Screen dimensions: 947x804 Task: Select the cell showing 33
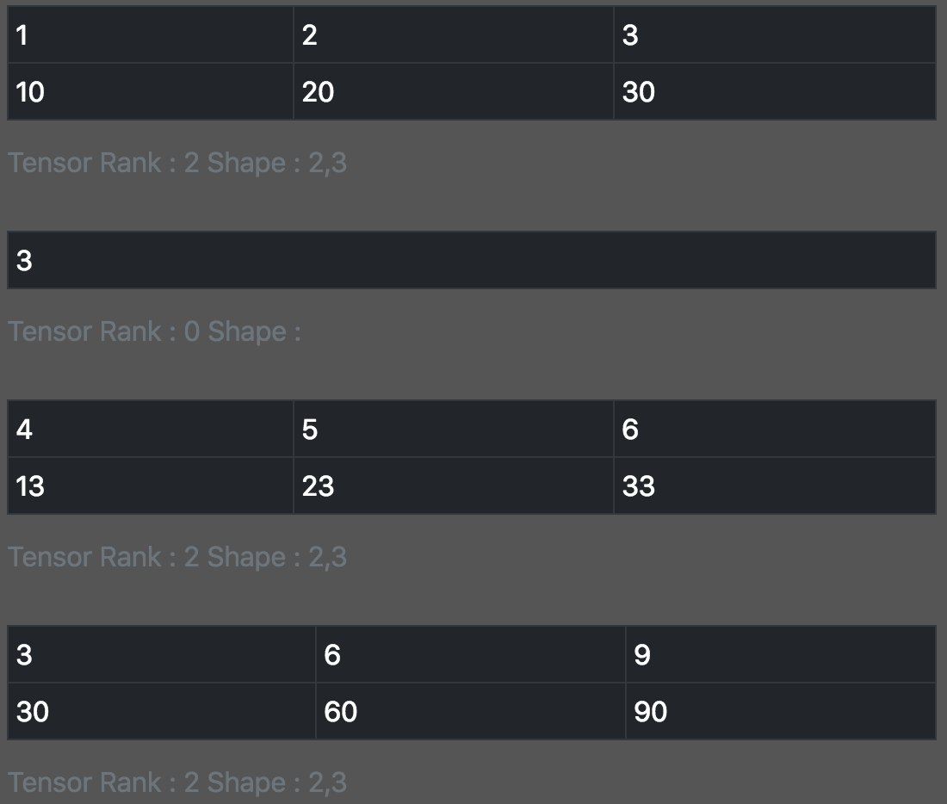click(775, 485)
